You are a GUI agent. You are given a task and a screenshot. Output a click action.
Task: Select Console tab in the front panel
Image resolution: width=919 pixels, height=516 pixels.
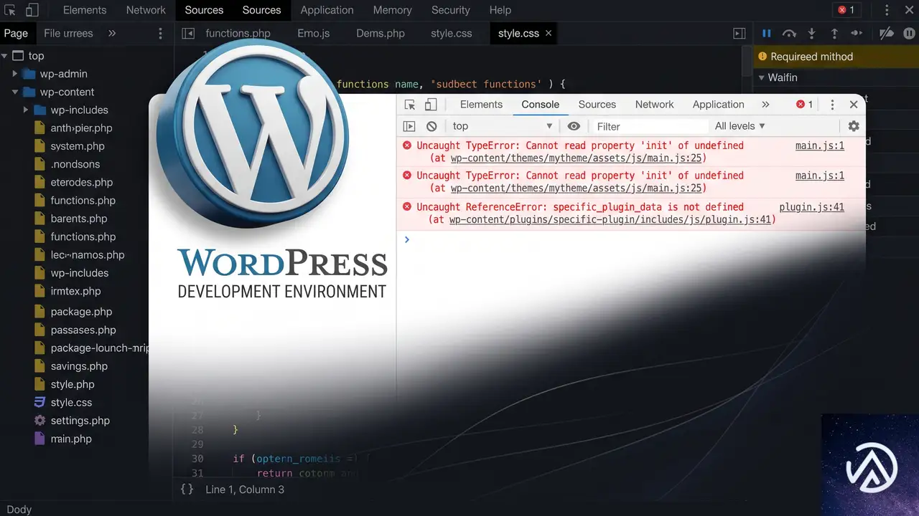(x=540, y=105)
